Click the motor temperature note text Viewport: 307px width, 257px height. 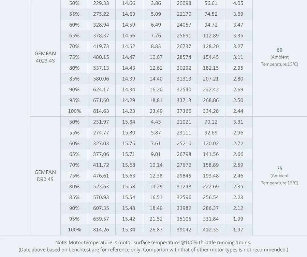click(x=153, y=243)
